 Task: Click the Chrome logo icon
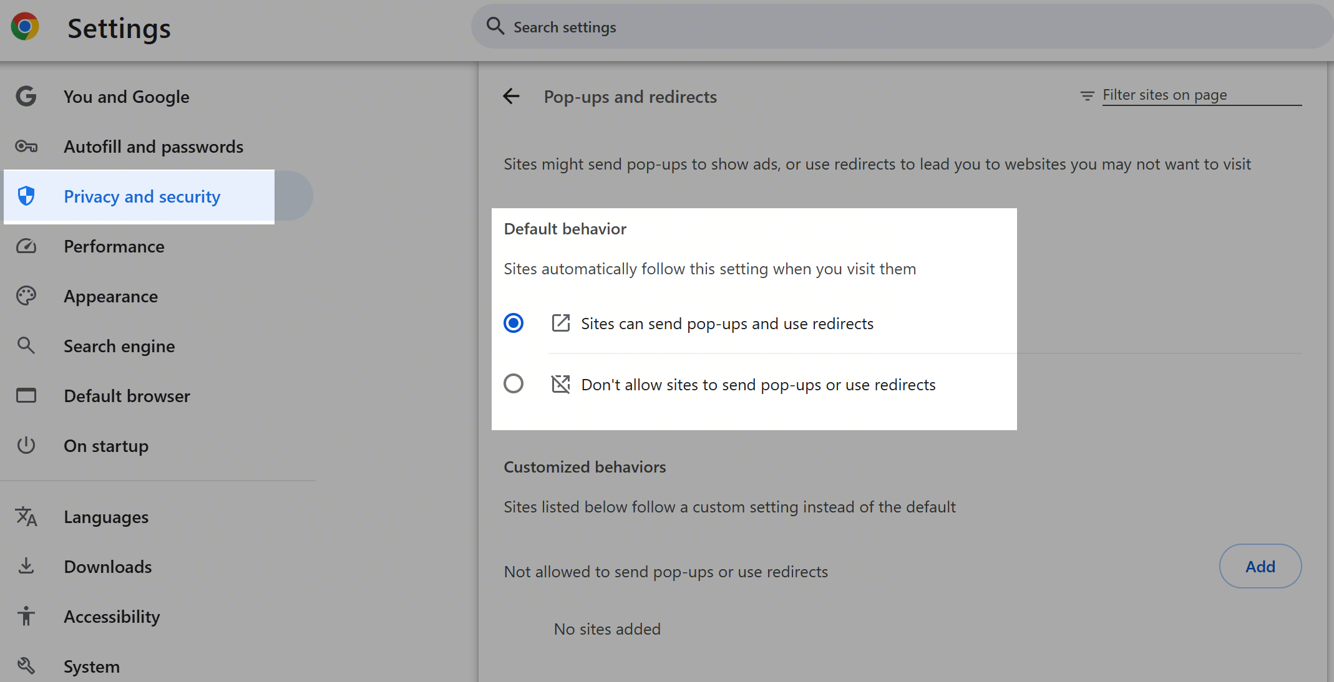25,27
